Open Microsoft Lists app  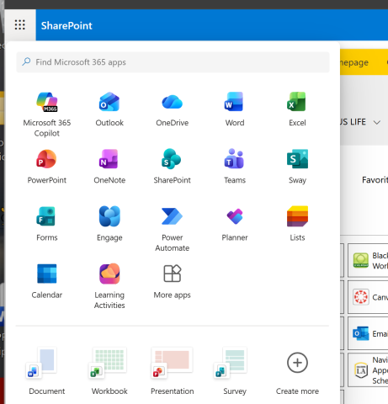pos(297,224)
